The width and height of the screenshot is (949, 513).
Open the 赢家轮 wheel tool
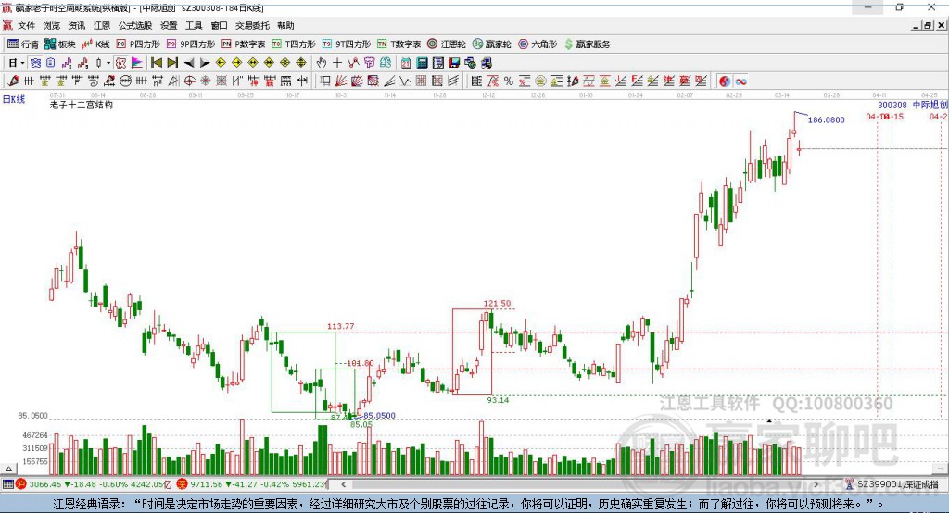pyautogui.click(x=492, y=44)
